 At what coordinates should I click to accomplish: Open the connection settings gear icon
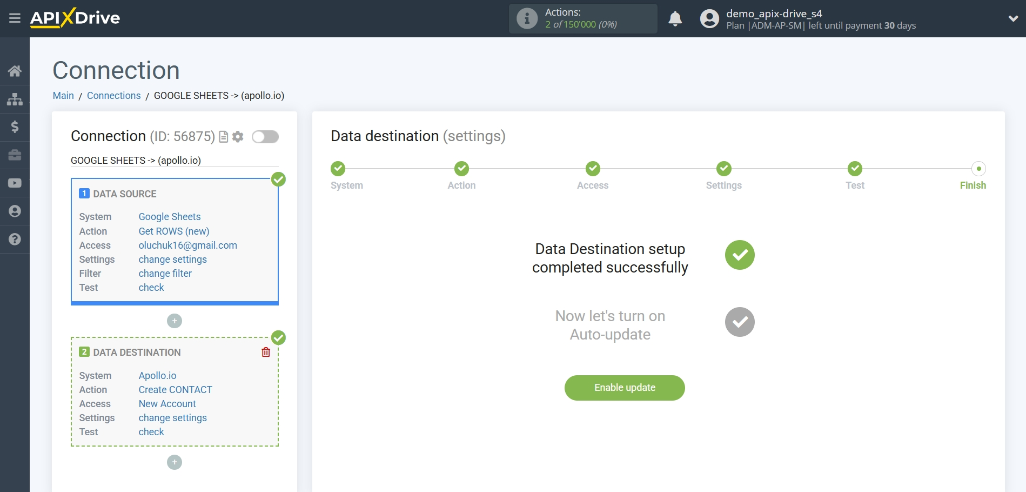(237, 137)
